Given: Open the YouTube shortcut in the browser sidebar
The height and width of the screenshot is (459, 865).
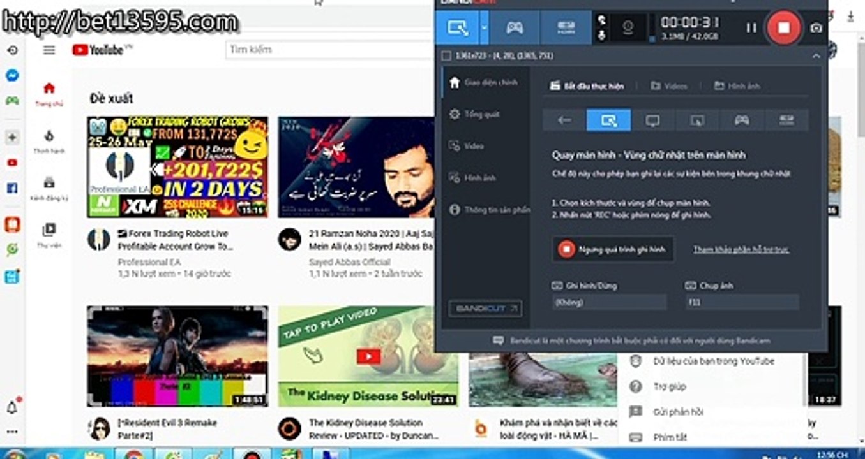Looking at the screenshot, I should pyautogui.click(x=12, y=163).
